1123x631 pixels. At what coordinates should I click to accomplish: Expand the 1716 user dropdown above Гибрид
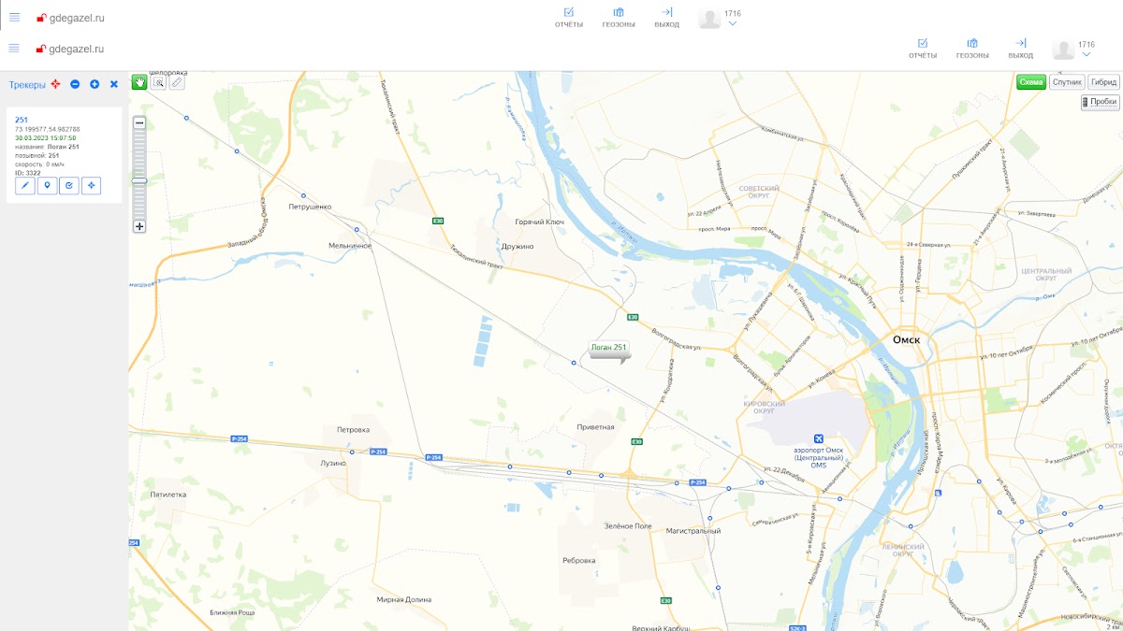coord(1086,54)
